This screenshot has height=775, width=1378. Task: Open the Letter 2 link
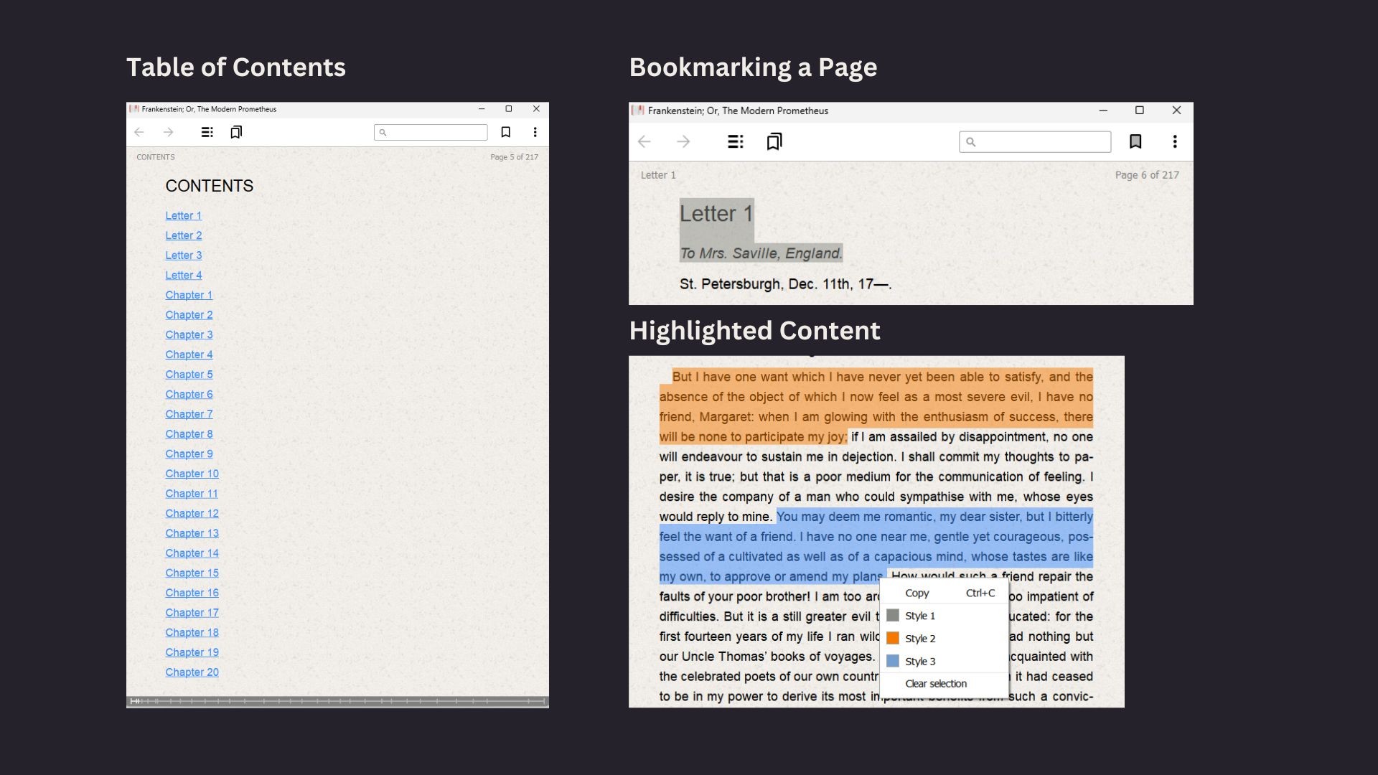(x=184, y=235)
